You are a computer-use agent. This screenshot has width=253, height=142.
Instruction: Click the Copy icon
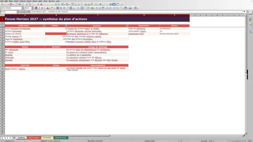30,4
